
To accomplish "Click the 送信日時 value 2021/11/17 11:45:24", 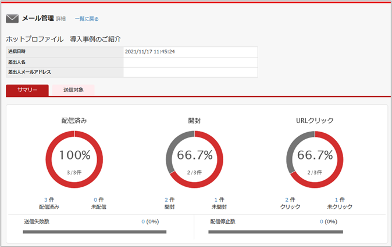I will (x=150, y=52).
